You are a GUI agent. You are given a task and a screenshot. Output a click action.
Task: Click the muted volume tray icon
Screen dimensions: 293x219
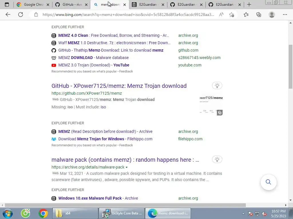pos(264,214)
